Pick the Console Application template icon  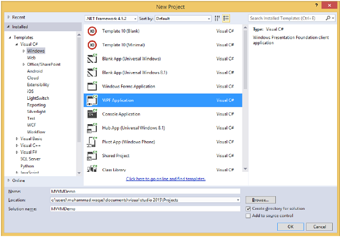point(91,114)
